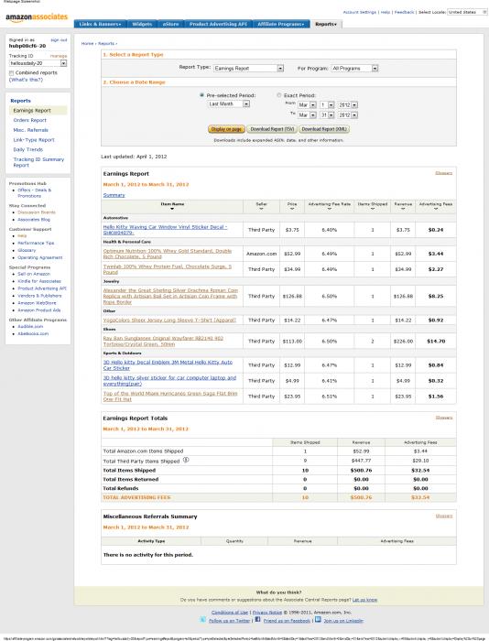Select the Exact Period radio button
This screenshot has height=641, width=489.
point(279,95)
